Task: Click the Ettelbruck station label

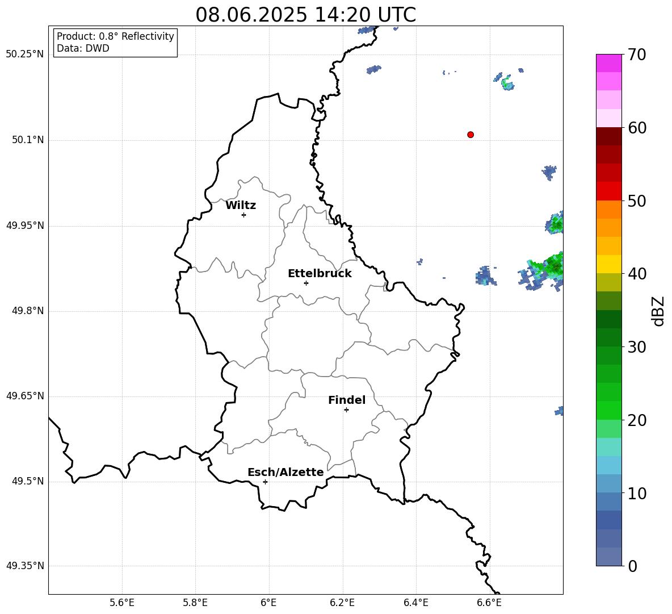Action: 320,274
